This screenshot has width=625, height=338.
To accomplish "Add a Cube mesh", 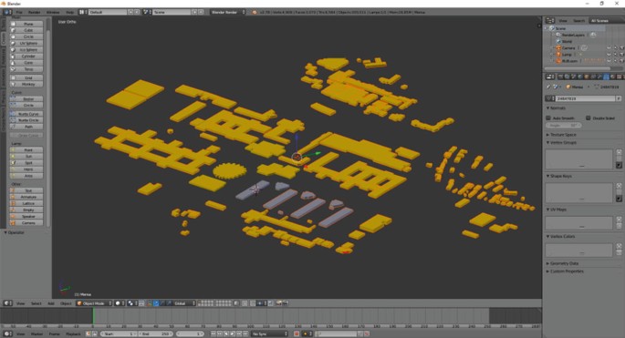I will tap(26, 30).
